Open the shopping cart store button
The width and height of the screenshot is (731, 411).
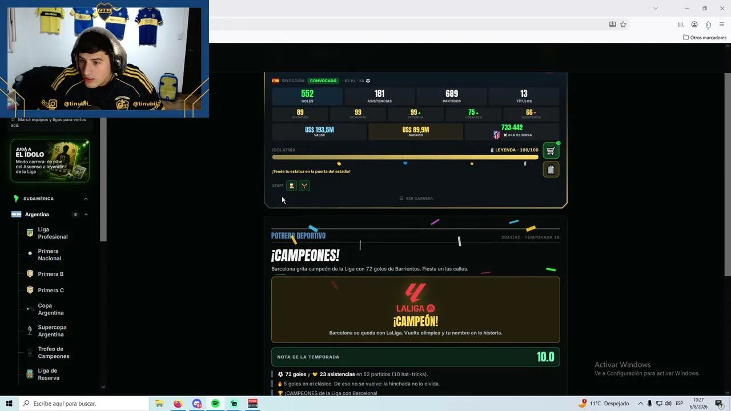(x=551, y=151)
